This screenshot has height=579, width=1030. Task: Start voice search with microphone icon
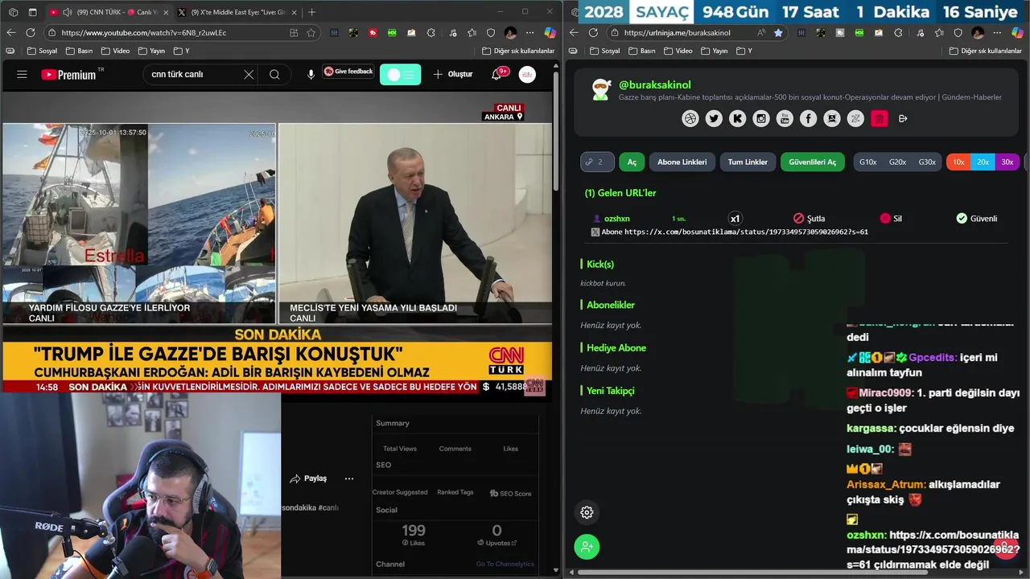311,74
